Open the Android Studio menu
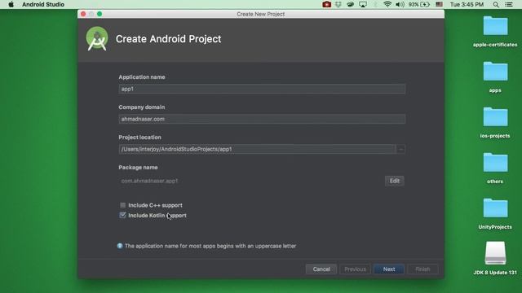The height and width of the screenshot is (293, 522). click(x=43, y=4)
